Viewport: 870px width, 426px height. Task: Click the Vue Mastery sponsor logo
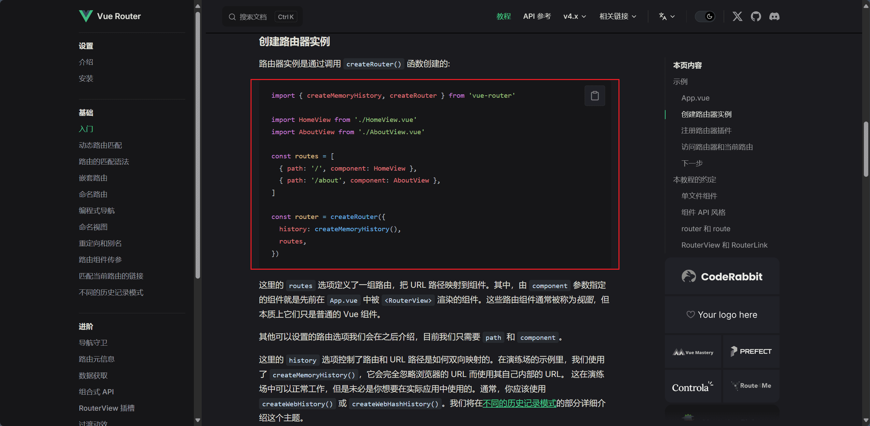click(693, 352)
